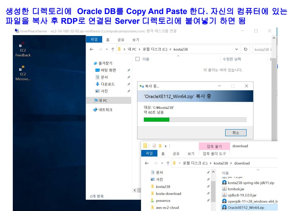Unpin 바탕 화면 pin icon
The width and height of the screenshot is (298, 211).
129,70
